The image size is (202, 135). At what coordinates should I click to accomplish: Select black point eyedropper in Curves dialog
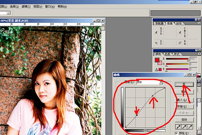click(178, 127)
